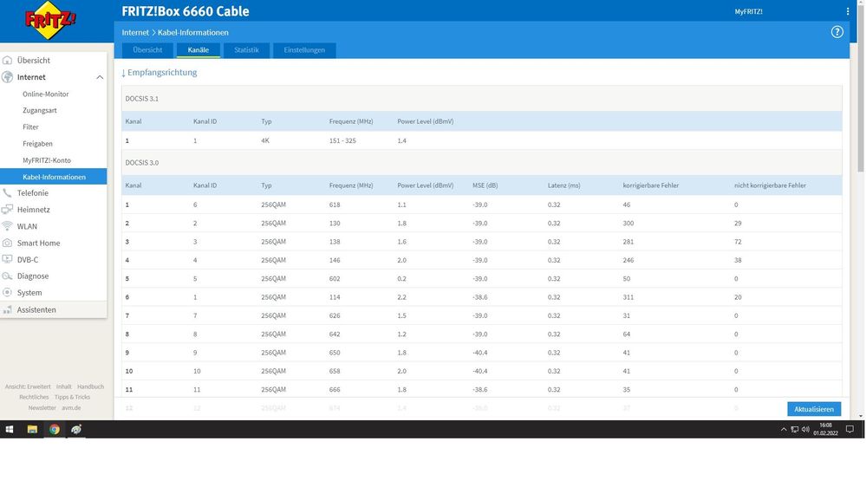
Task: Open the MyFRITZ! link in header
Action: click(748, 11)
